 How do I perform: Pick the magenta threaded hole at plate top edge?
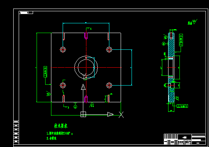86,36
